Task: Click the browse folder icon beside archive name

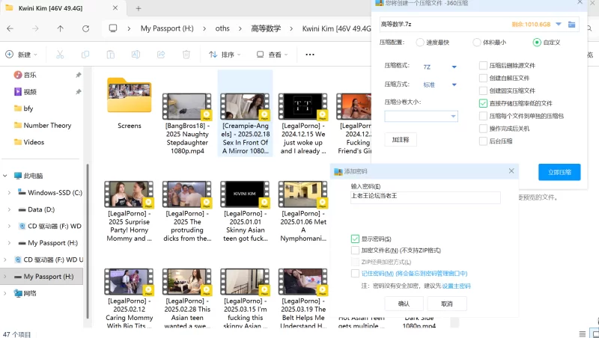Action: [572, 25]
